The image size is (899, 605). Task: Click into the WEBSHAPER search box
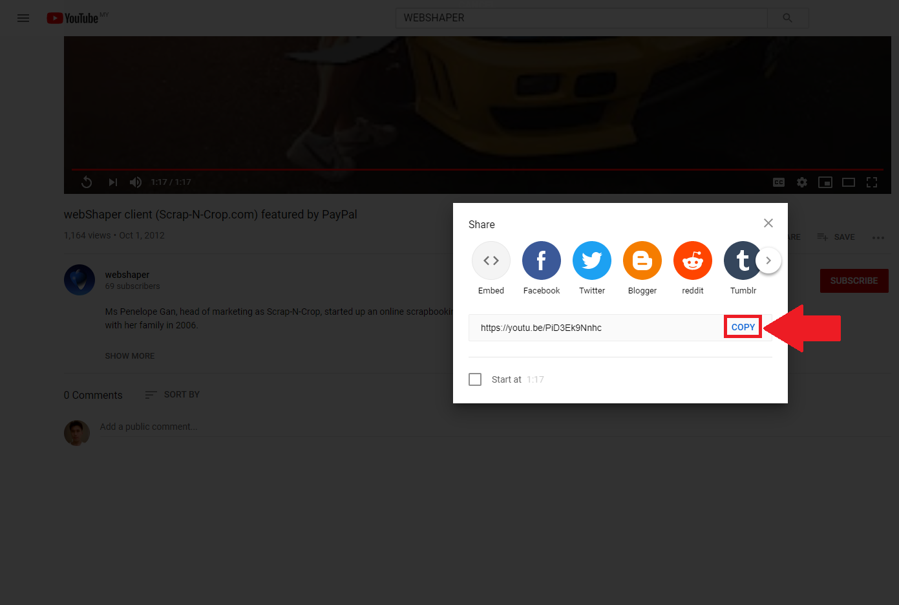(x=581, y=18)
